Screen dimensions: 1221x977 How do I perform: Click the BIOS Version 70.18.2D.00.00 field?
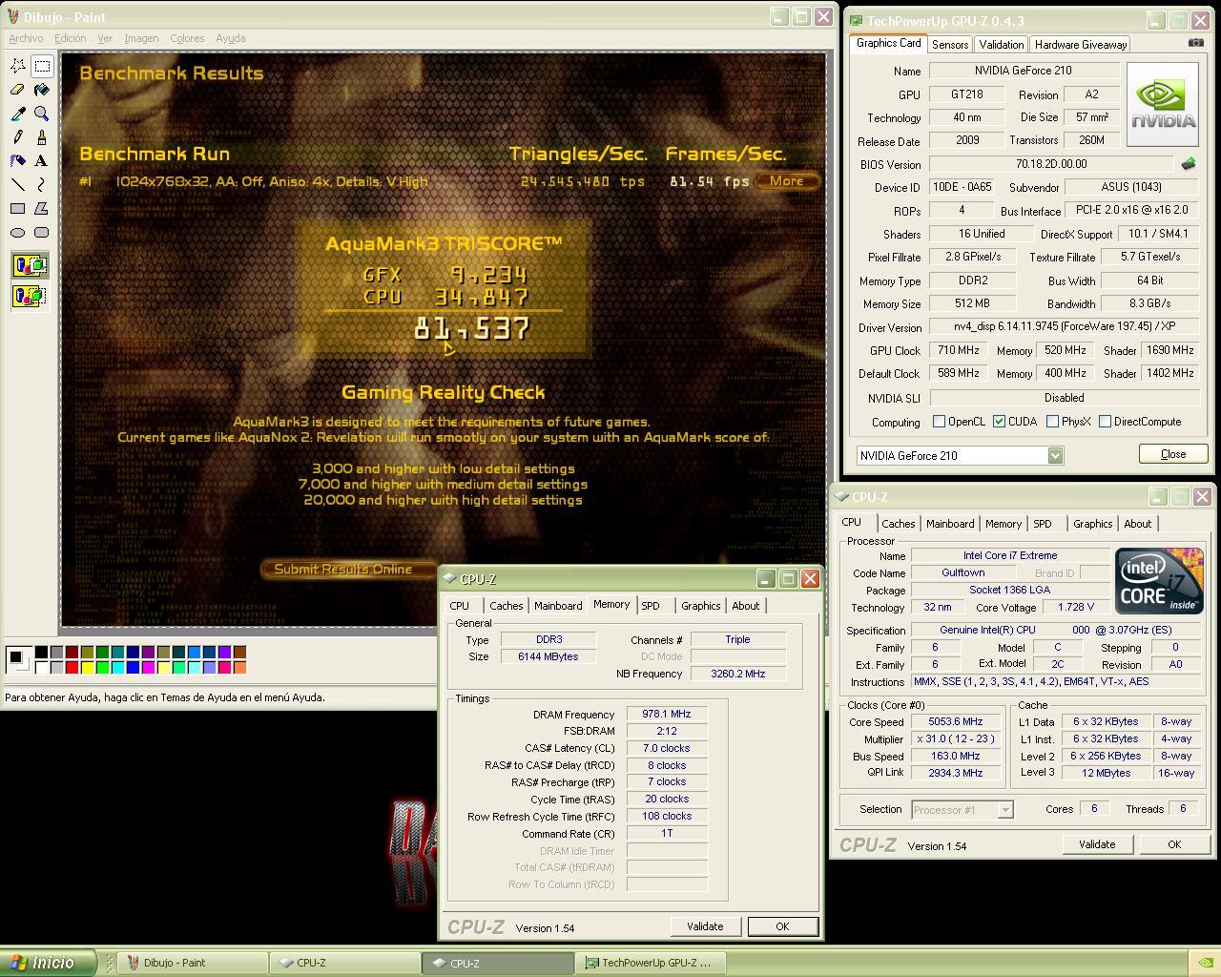tap(1051, 164)
